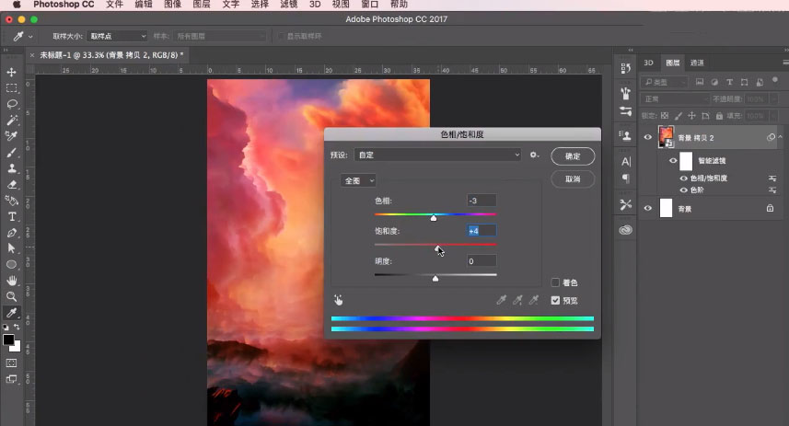Cancel with the 取消 button

click(x=573, y=179)
